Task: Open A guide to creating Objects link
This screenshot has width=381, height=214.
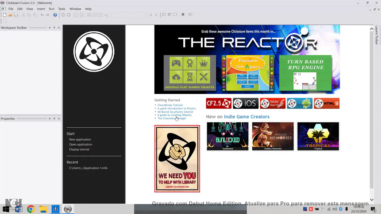Action: point(174,115)
